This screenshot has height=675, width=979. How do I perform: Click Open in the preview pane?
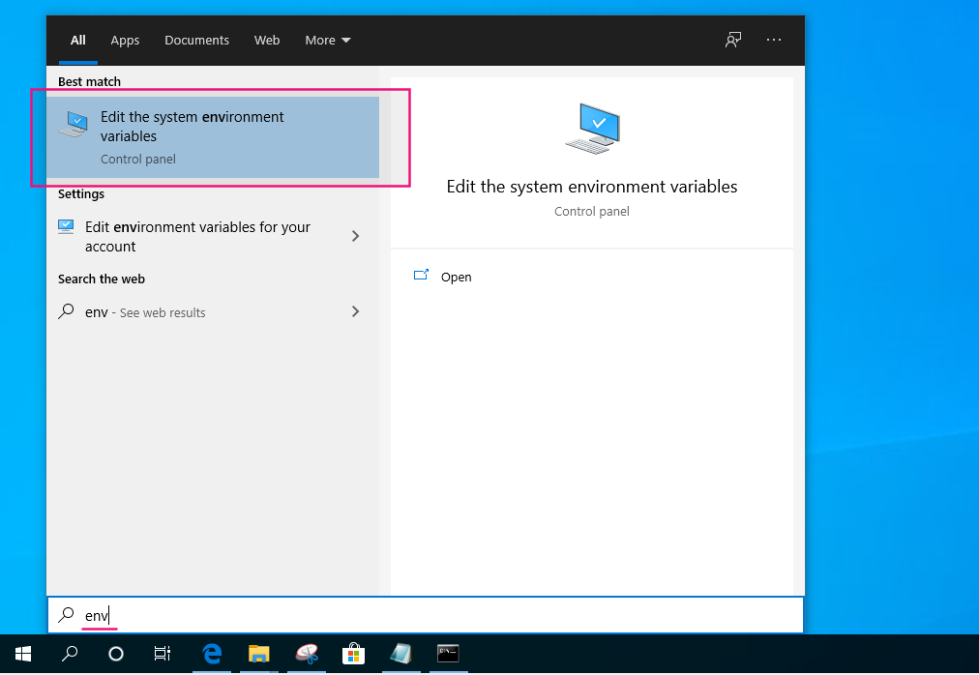click(456, 277)
